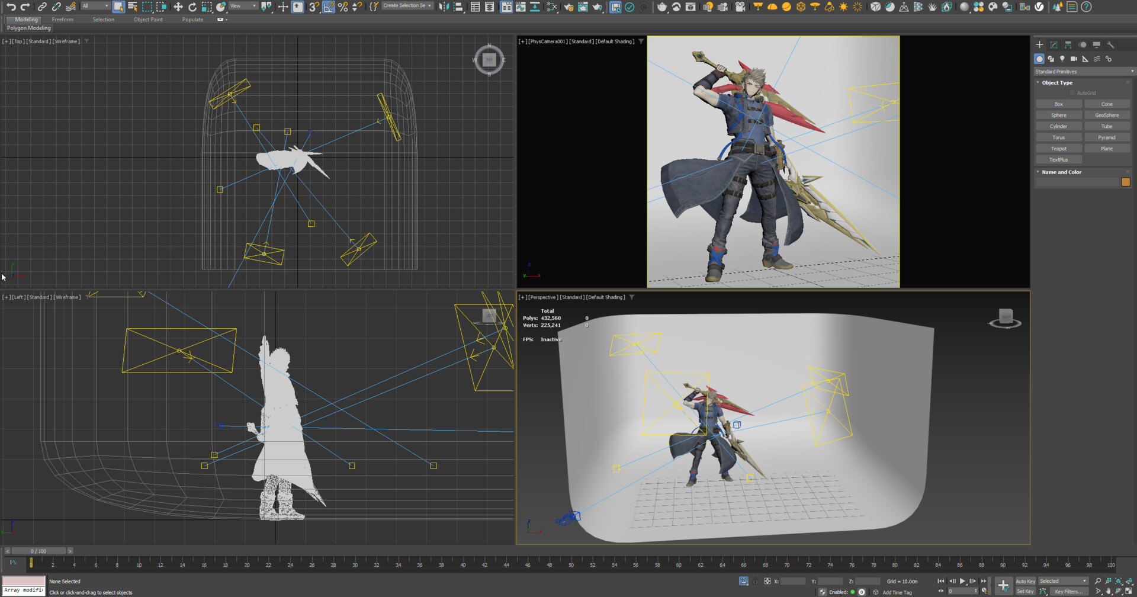
Task: Toggle Angle Snap in main toolbar
Action: (329, 7)
